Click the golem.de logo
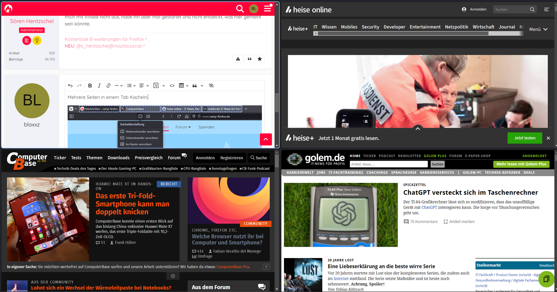The width and height of the screenshot is (557, 292). tap(316, 159)
